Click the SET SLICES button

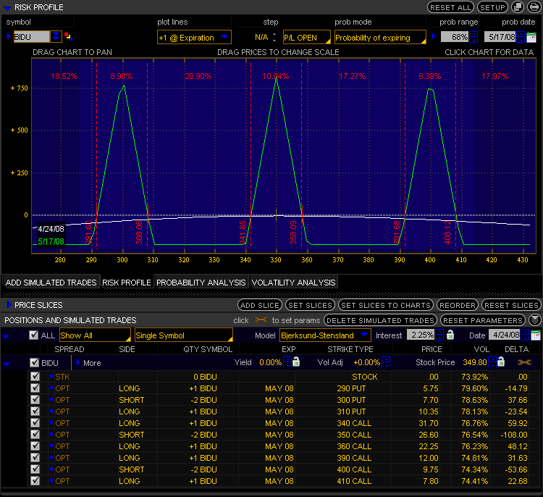pyautogui.click(x=310, y=305)
